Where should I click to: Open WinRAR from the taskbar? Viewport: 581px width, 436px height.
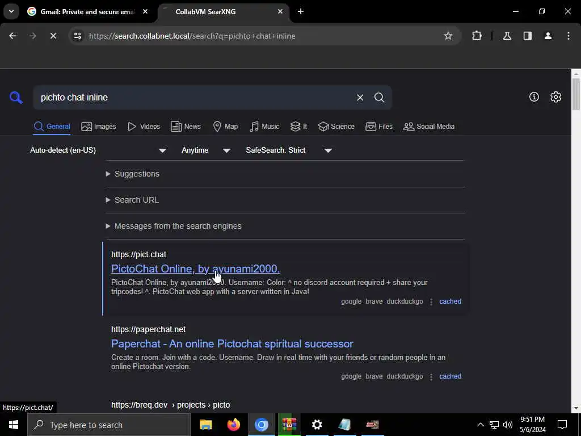(x=289, y=425)
